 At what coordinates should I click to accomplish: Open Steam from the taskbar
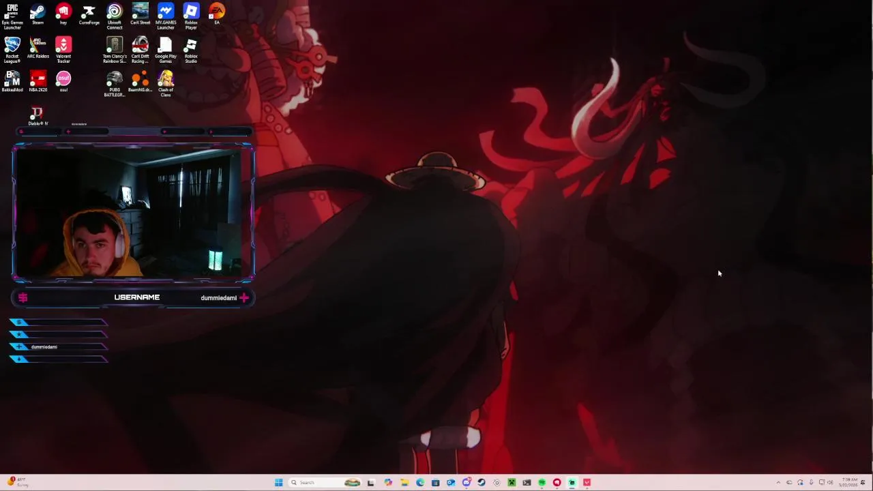[x=482, y=483]
